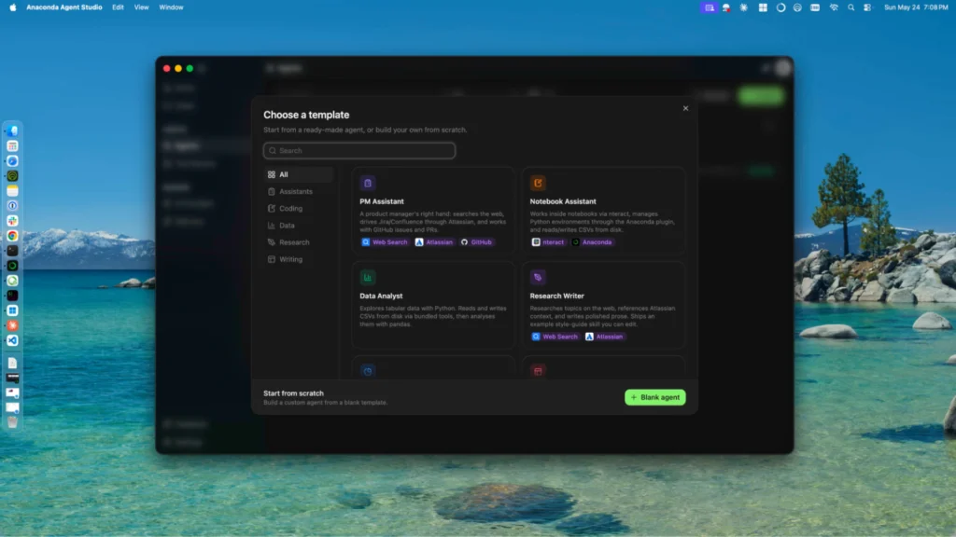Select the Writing category
The width and height of the screenshot is (956, 537).
click(x=299, y=259)
